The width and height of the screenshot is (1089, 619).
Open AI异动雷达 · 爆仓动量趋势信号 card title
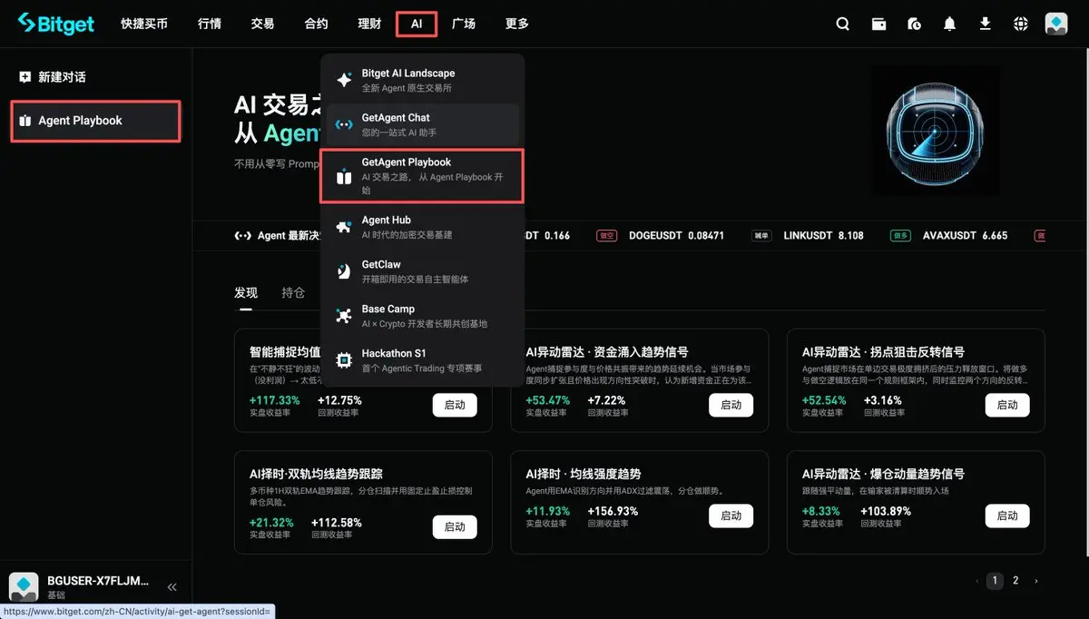pyautogui.click(x=883, y=473)
